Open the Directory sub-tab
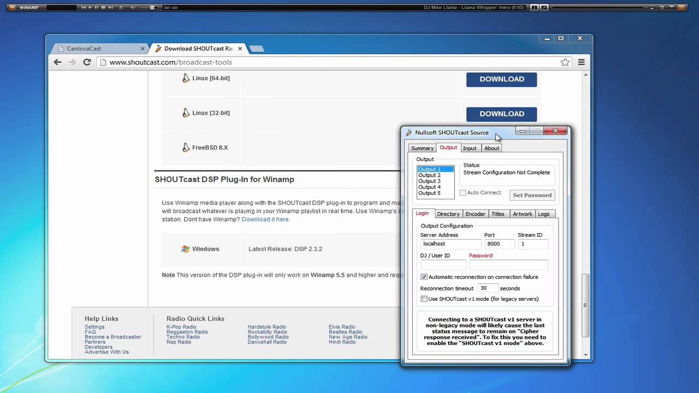Screen dimensions: 699x393 tap(448, 214)
